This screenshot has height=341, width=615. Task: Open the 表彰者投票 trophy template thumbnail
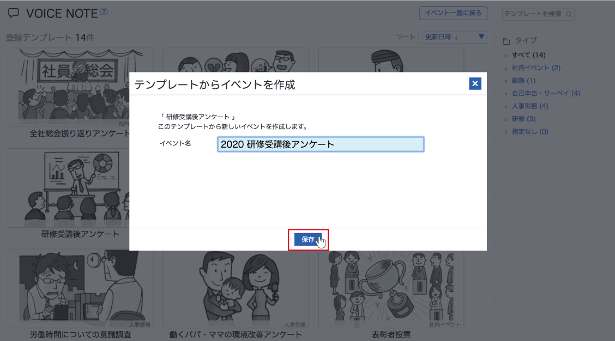[391, 289]
